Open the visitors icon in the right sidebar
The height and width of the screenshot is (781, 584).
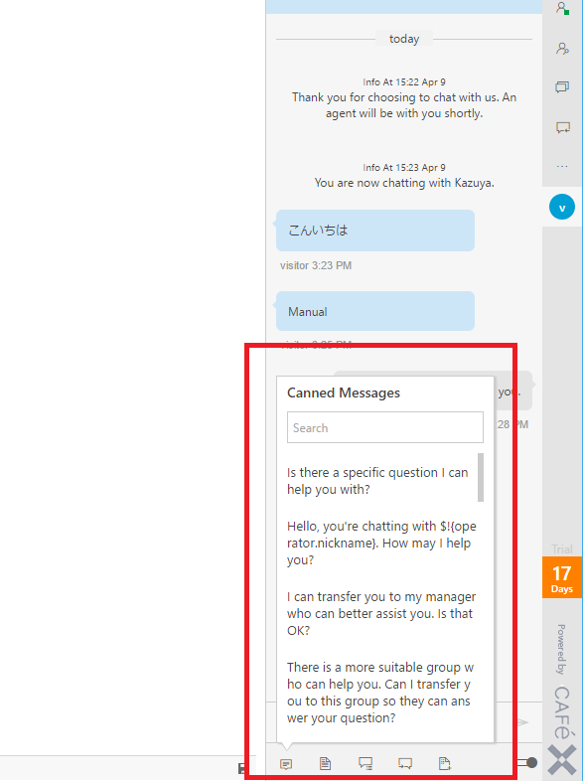pyautogui.click(x=562, y=49)
